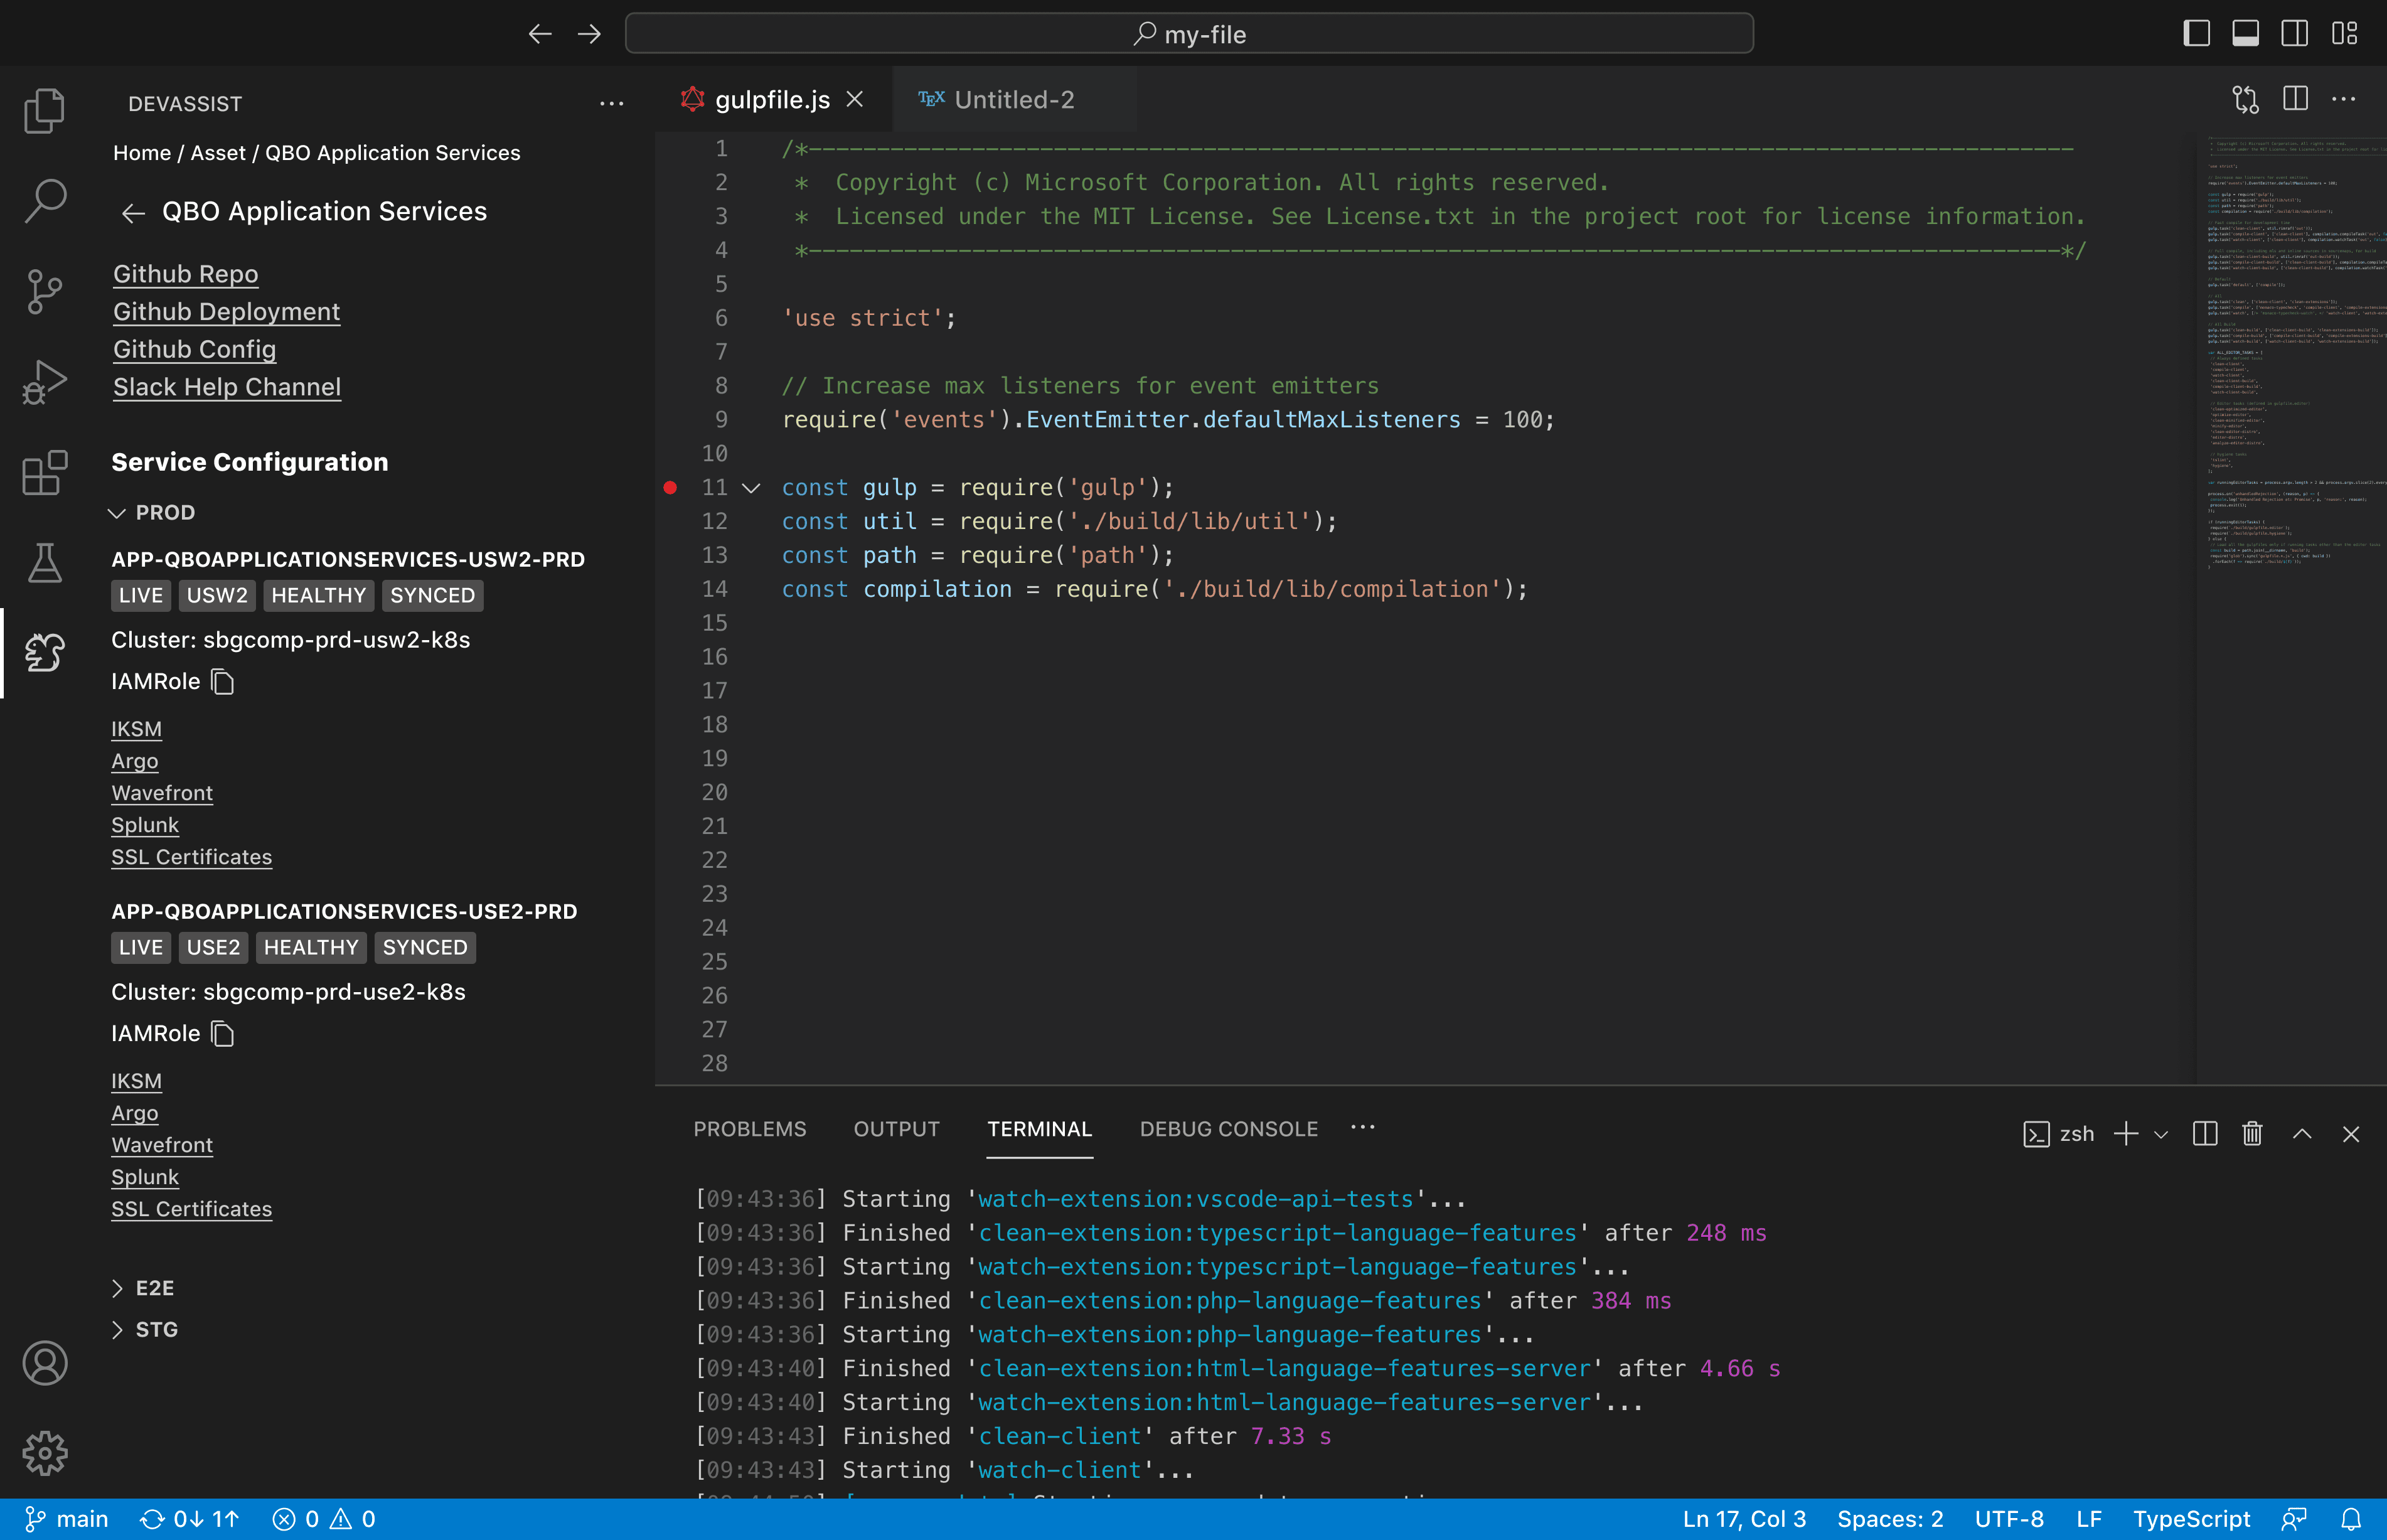Open the Source Control view
This screenshot has height=1540, width=2387.
click(x=44, y=292)
